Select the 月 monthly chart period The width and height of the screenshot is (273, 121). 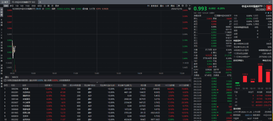[52, 6]
